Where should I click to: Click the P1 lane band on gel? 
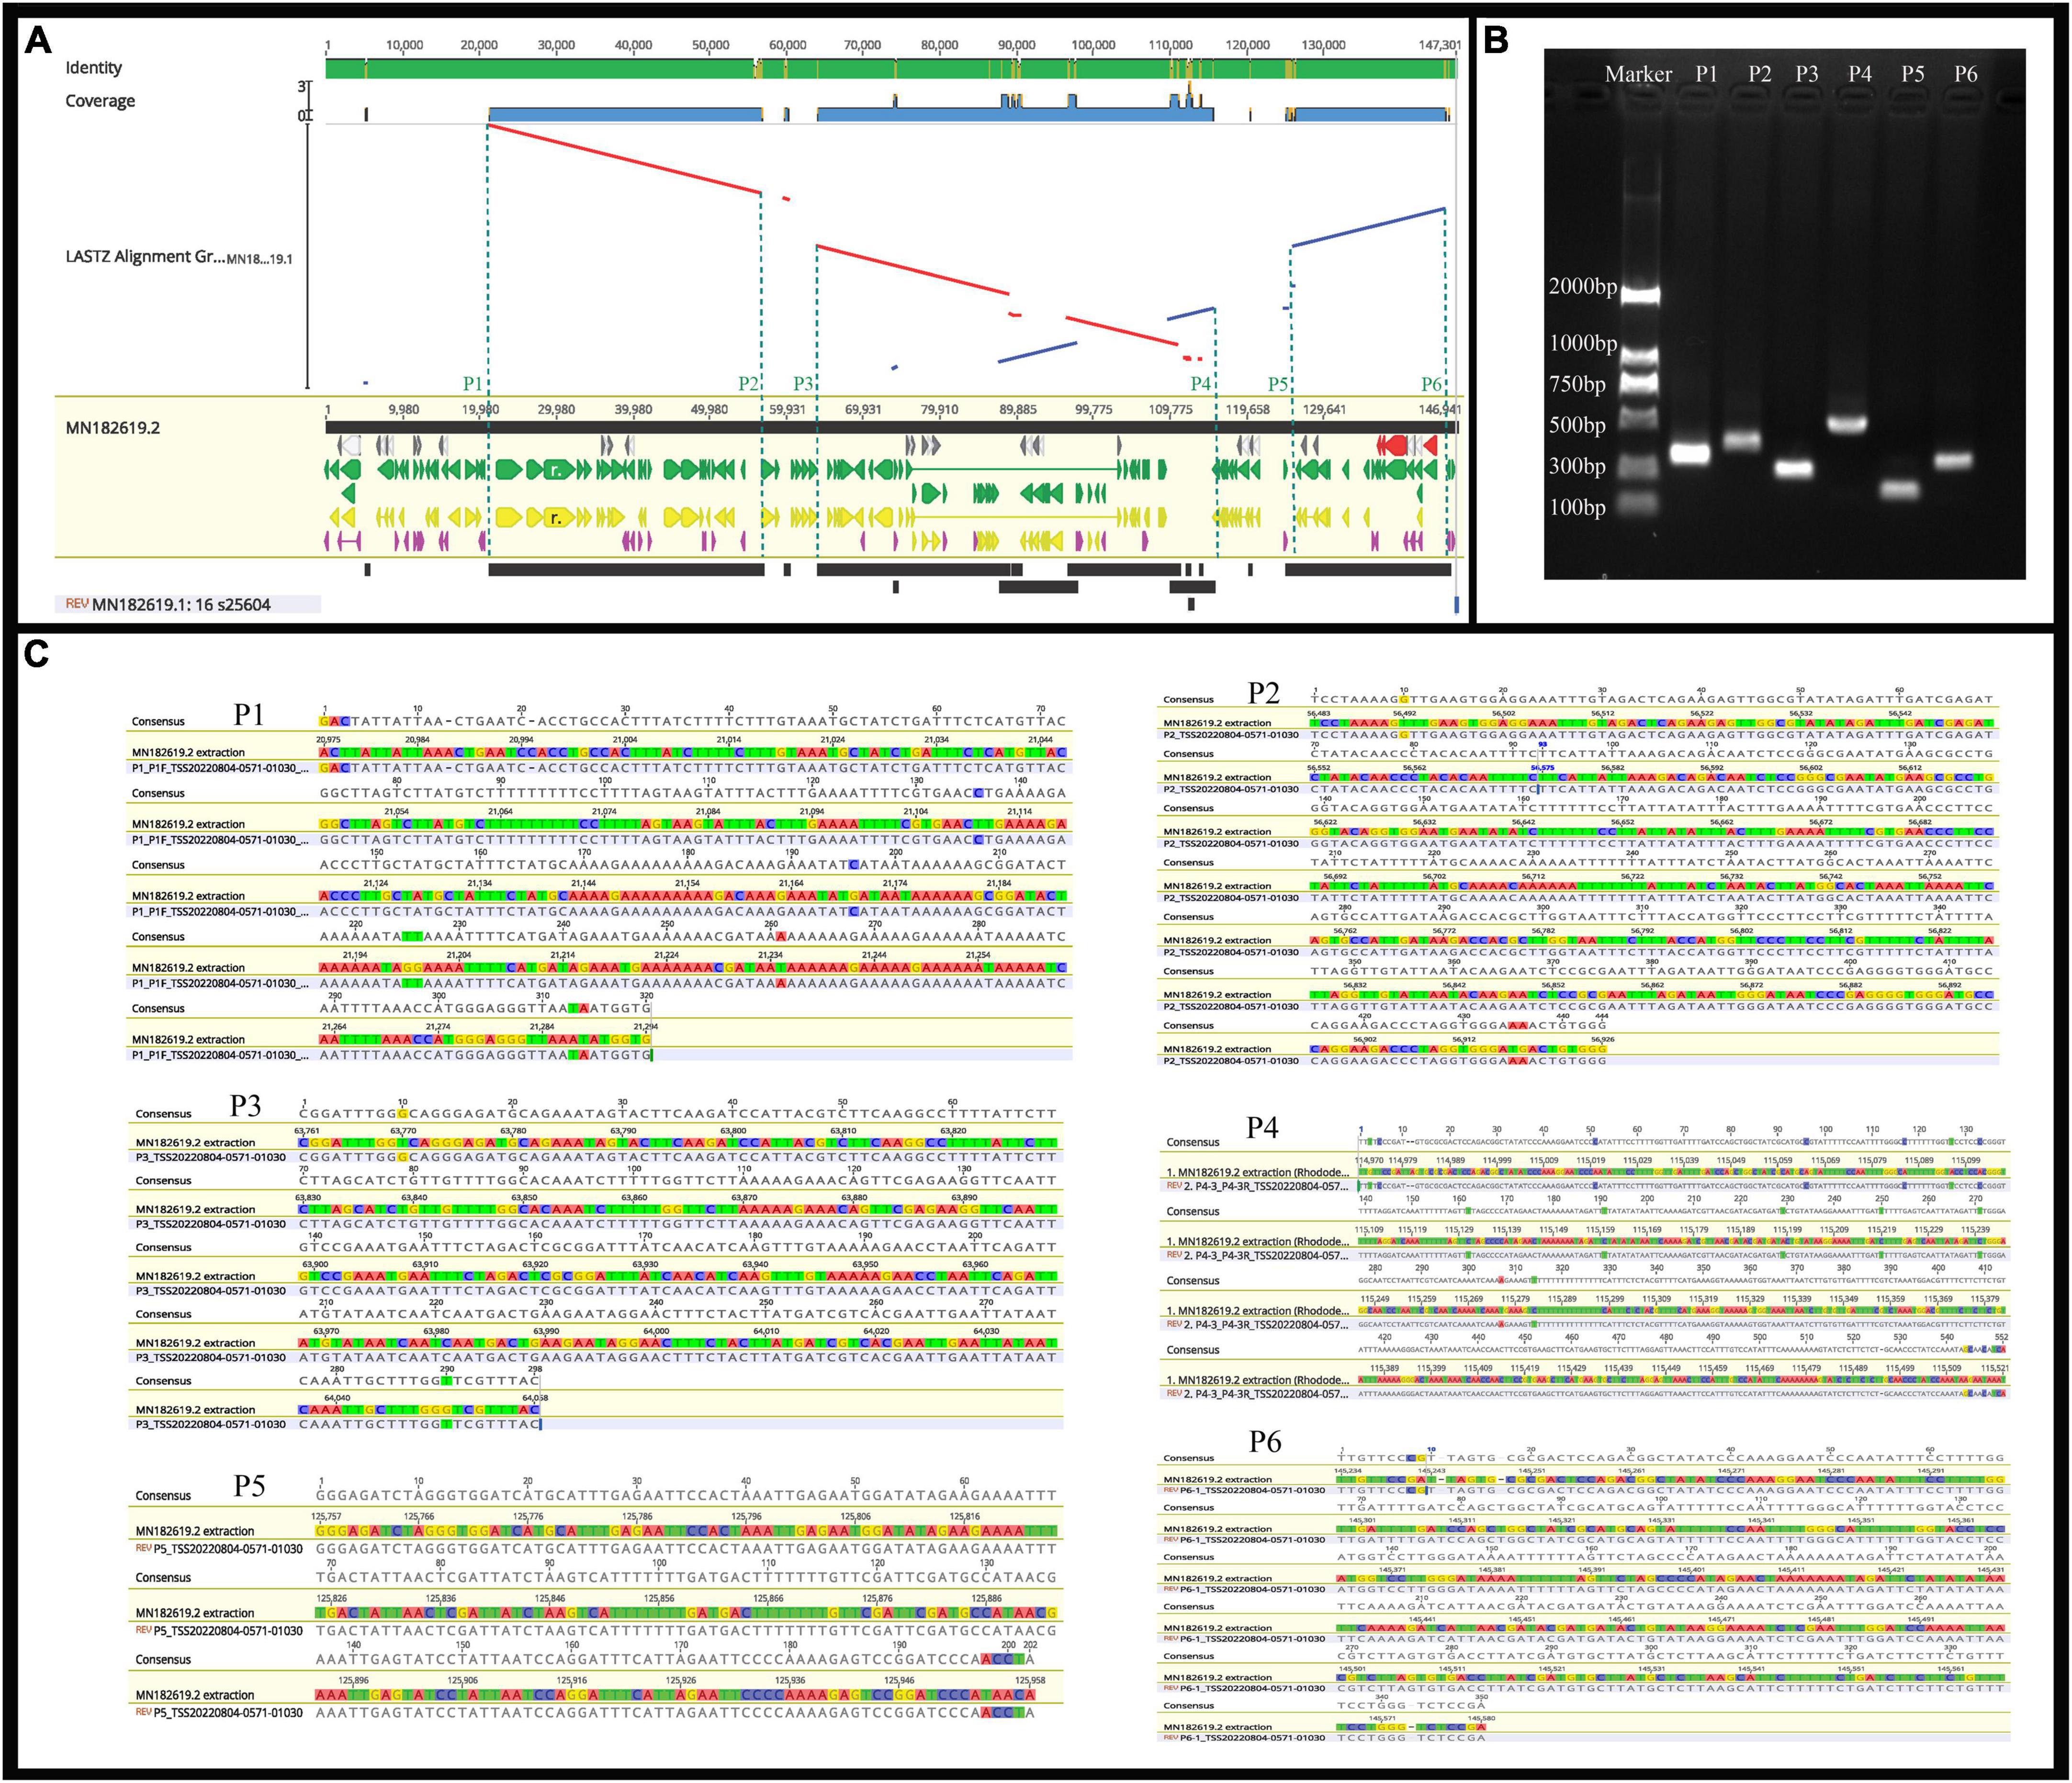click(x=1690, y=454)
